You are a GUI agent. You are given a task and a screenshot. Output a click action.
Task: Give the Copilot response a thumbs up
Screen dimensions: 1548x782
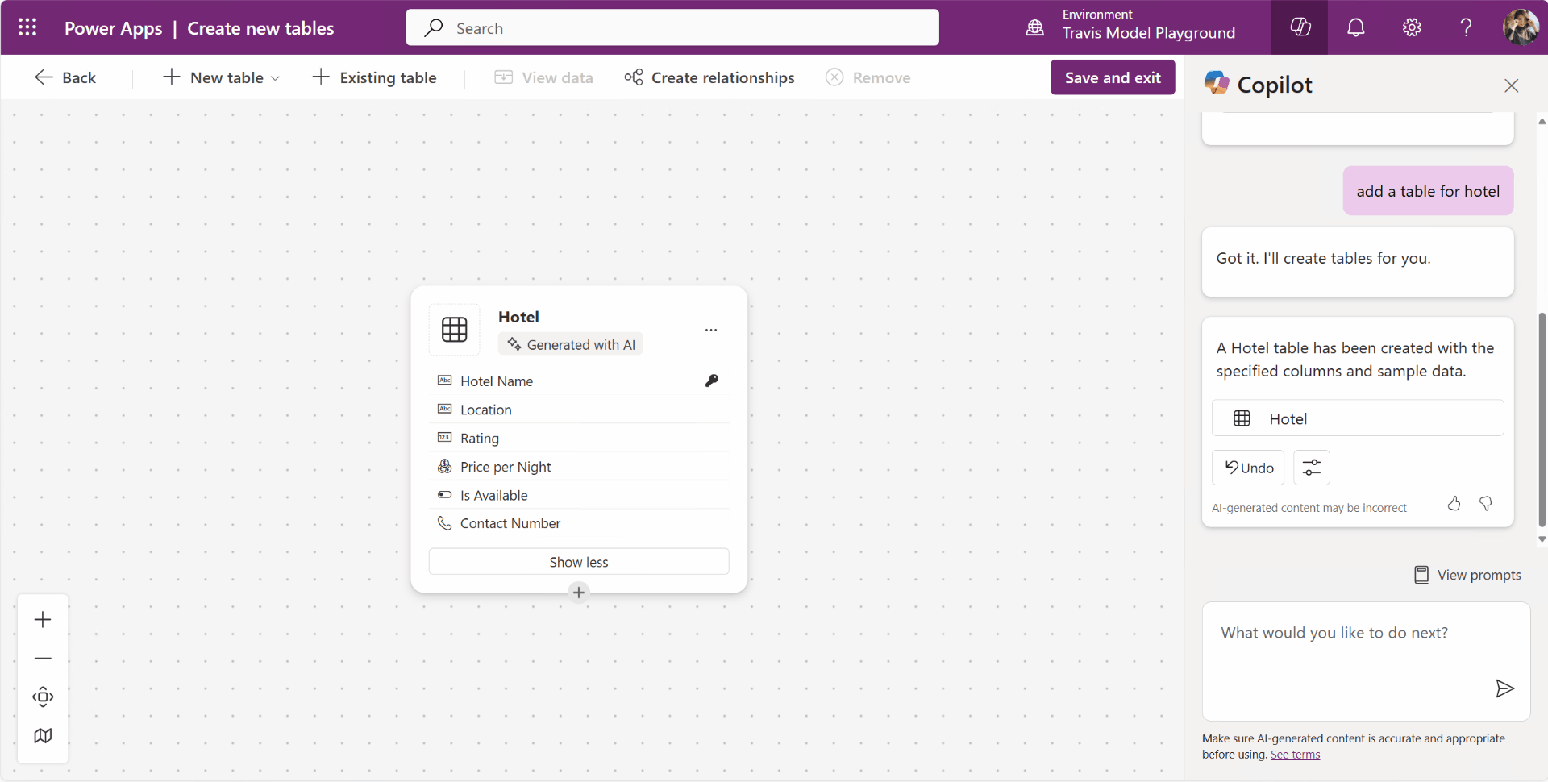click(x=1454, y=503)
